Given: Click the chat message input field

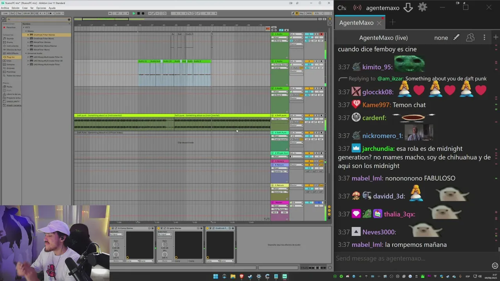Looking at the screenshot, I should (x=412, y=258).
